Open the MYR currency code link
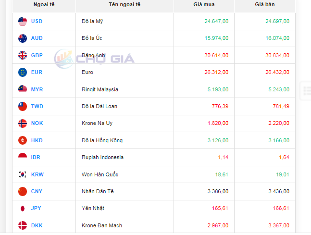 click(37, 89)
